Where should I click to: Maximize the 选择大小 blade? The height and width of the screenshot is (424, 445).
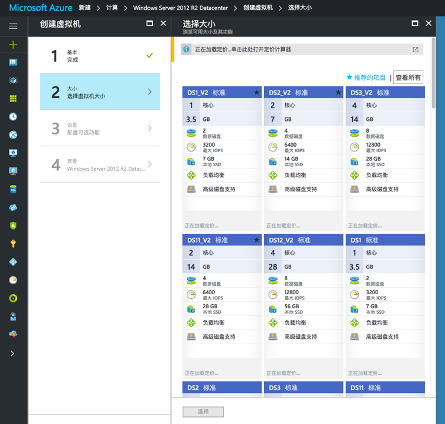[415, 23]
